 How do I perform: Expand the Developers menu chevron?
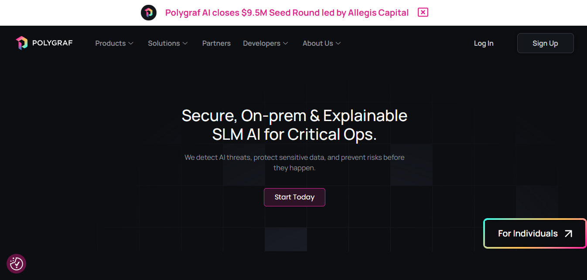[287, 44]
